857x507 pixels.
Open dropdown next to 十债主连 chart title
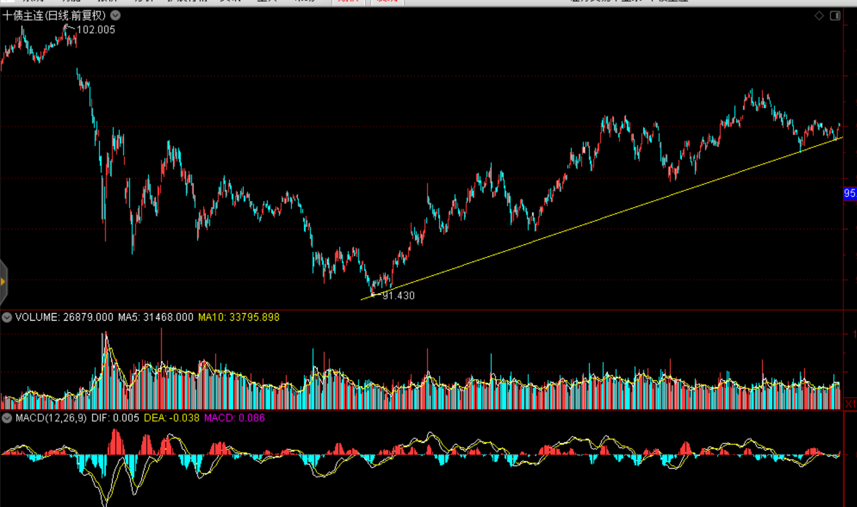click(115, 15)
